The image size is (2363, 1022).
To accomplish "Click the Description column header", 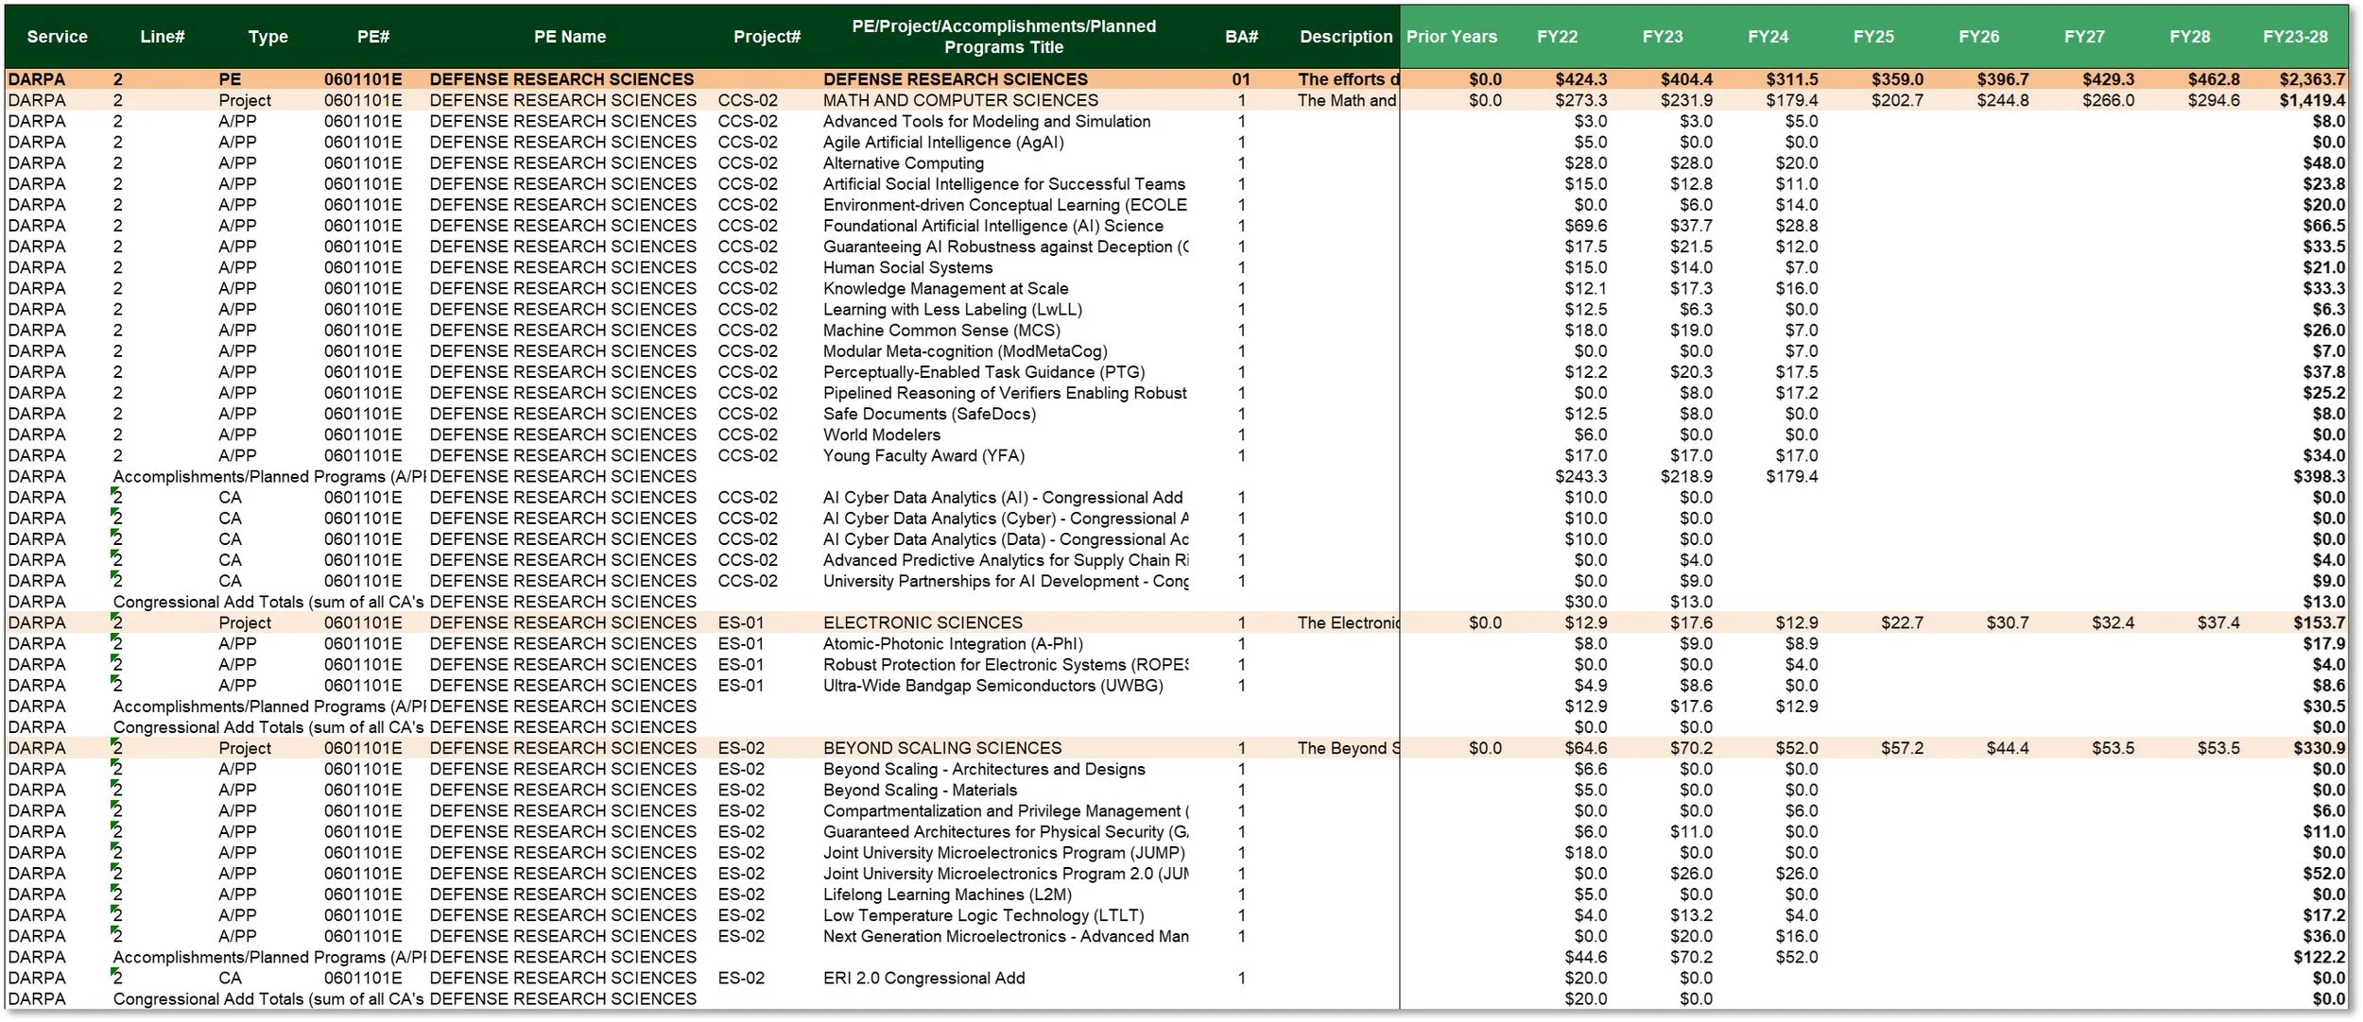I will point(1345,36).
